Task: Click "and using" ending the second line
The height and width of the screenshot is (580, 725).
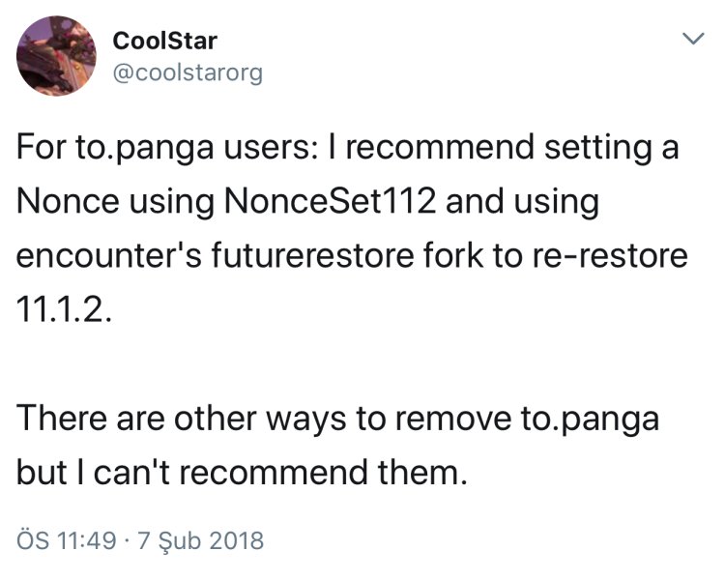Action: (x=528, y=204)
